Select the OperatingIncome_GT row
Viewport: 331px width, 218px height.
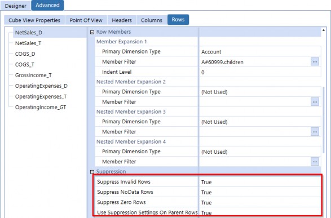pyautogui.click(x=41, y=108)
